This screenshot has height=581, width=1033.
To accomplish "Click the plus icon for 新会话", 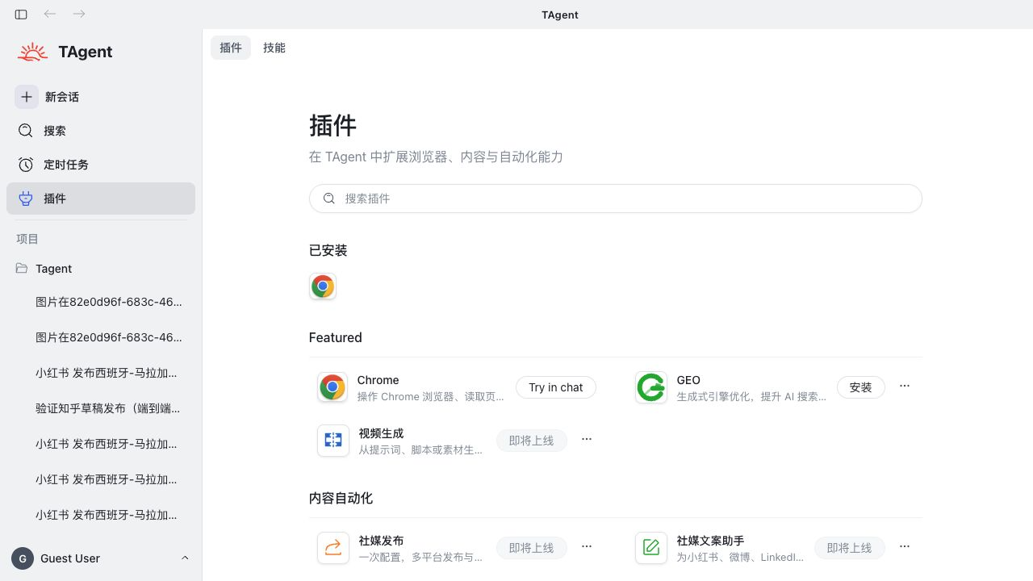I will point(27,97).
